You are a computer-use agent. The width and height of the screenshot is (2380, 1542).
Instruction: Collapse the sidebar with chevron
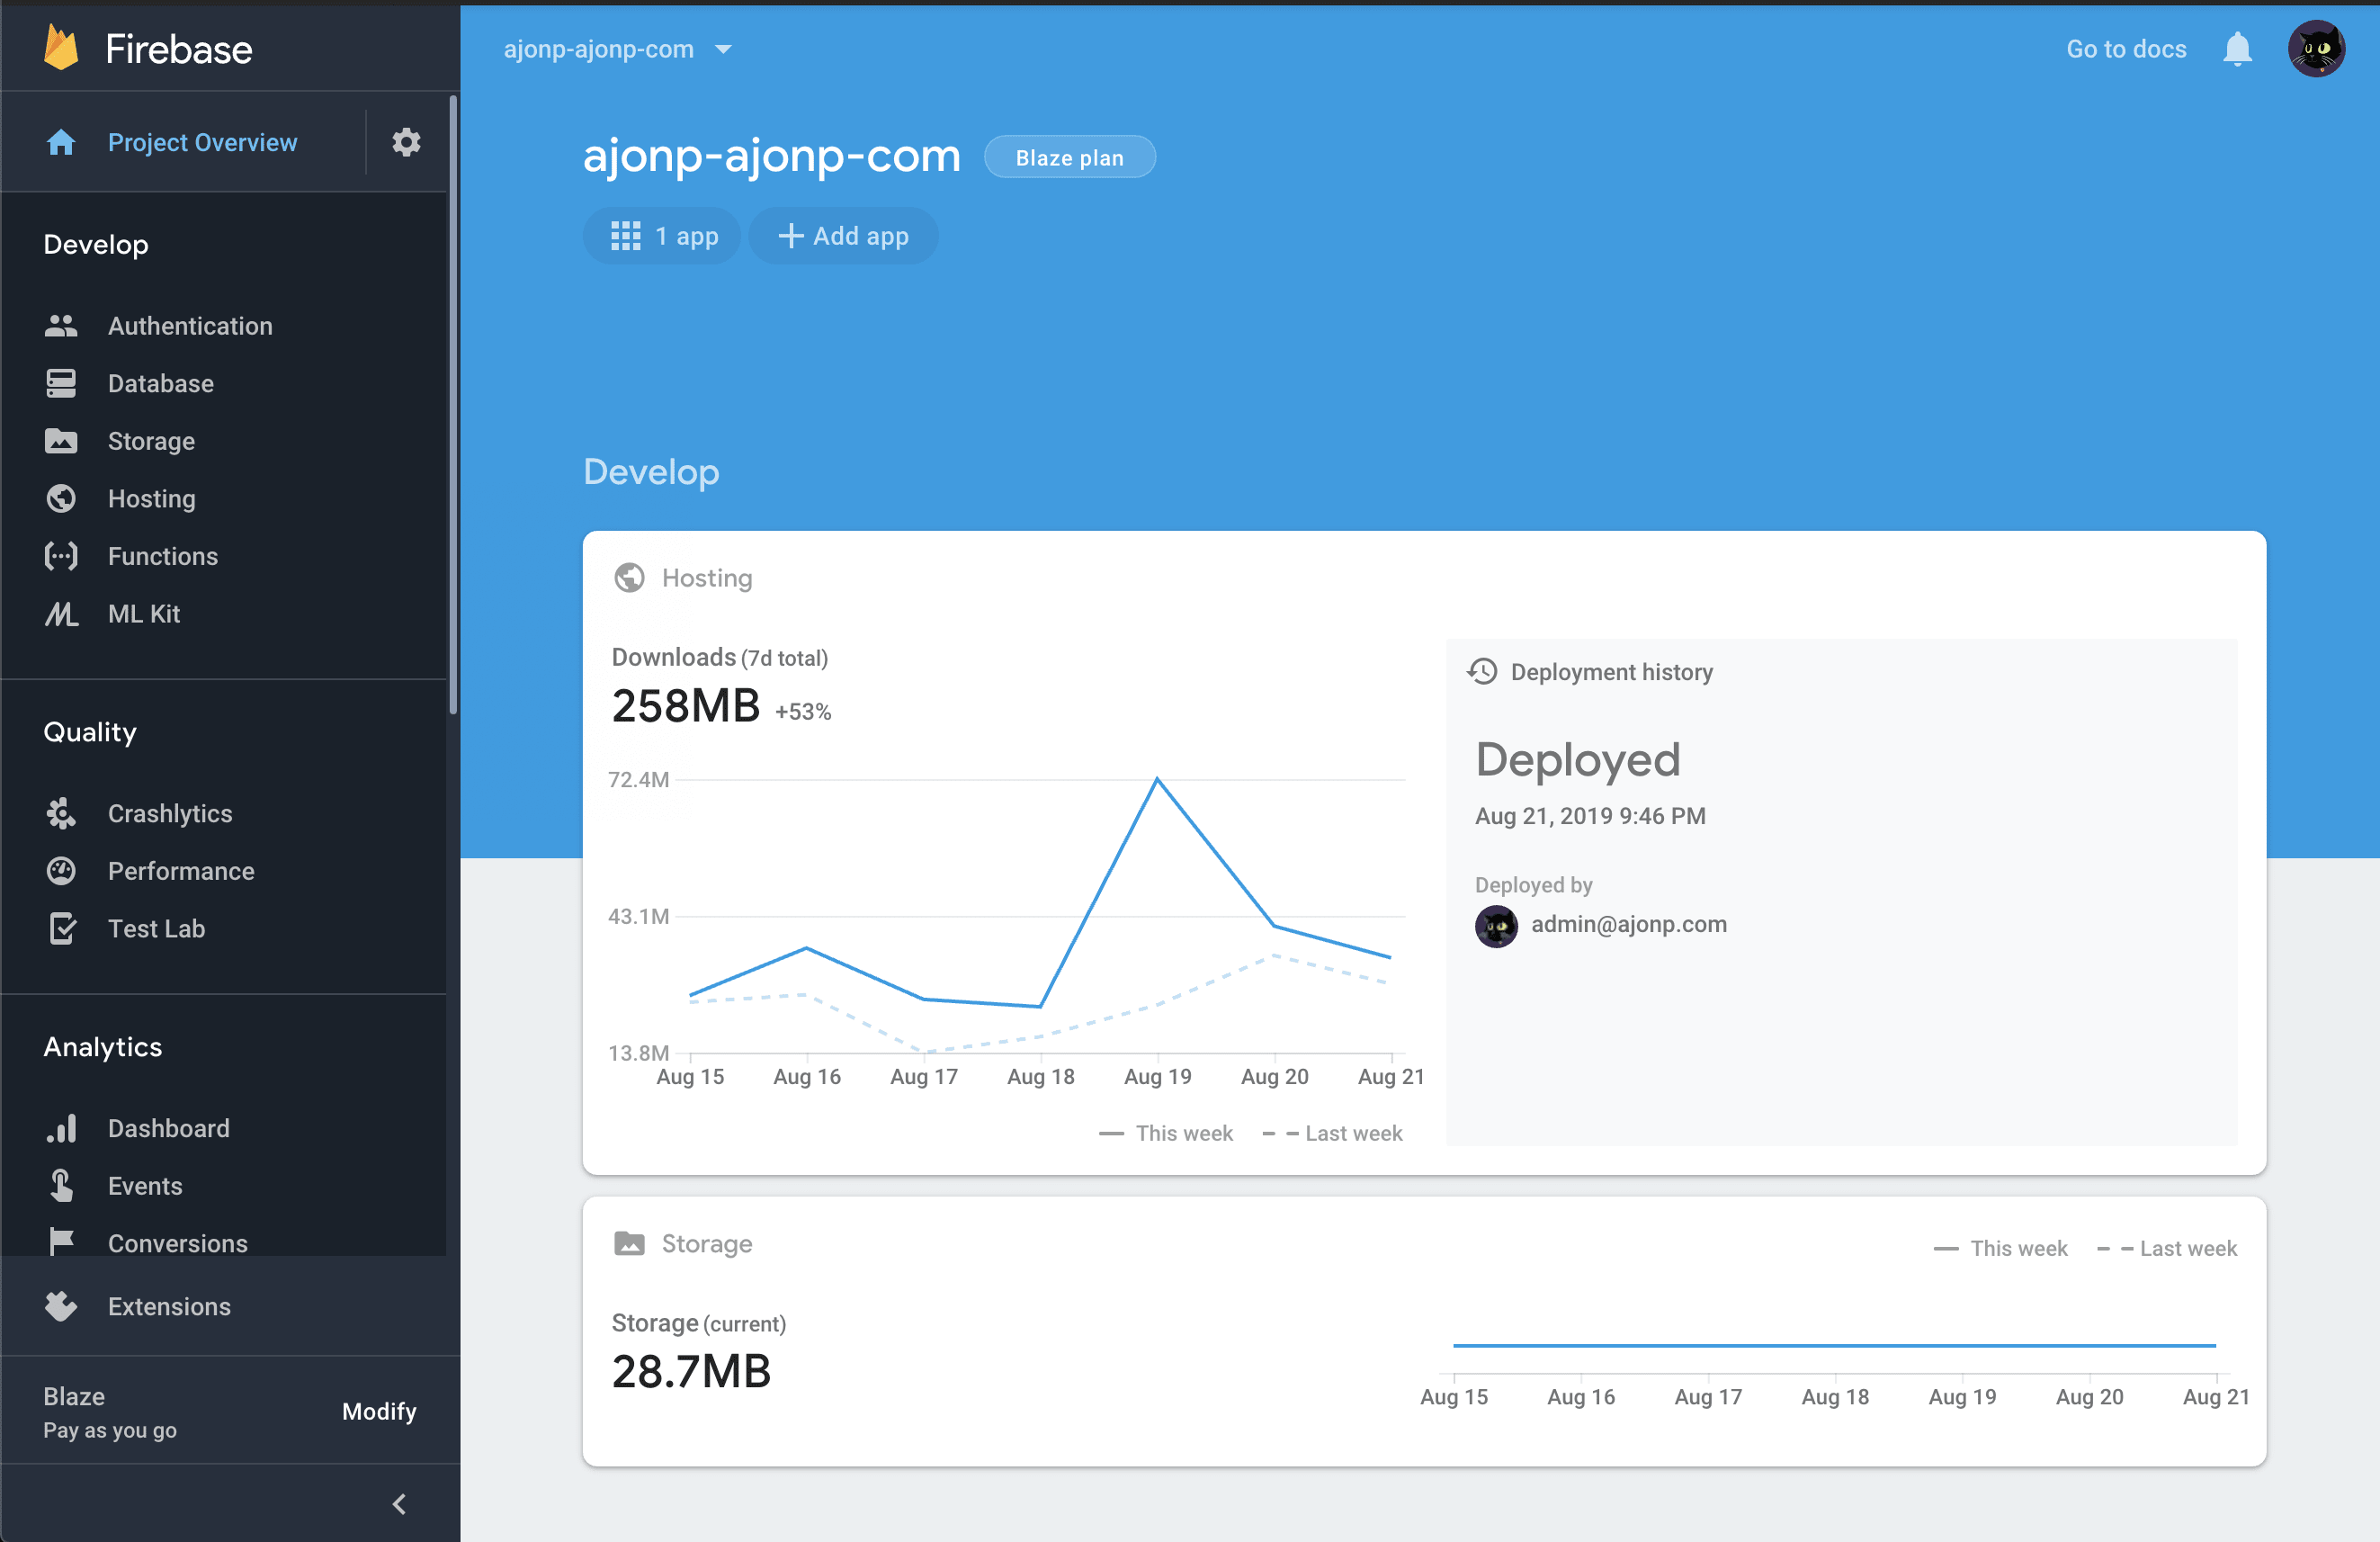pos(399,1503)
